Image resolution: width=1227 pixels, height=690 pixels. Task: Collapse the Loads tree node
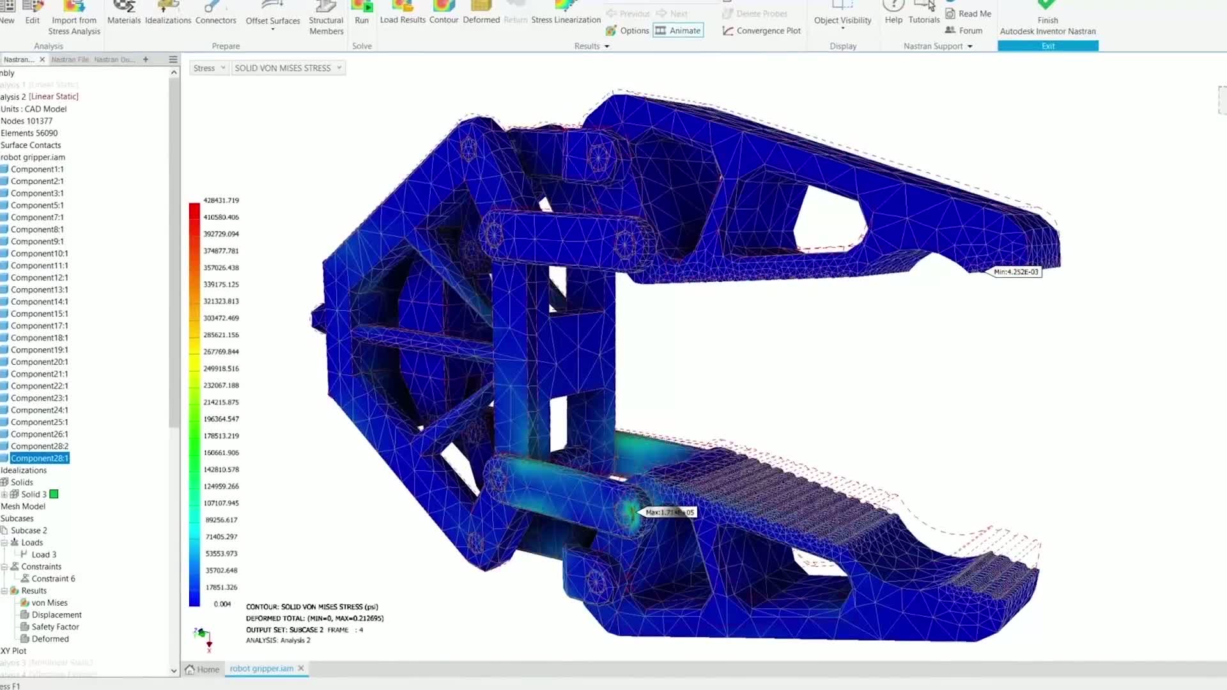pos(4,542)
